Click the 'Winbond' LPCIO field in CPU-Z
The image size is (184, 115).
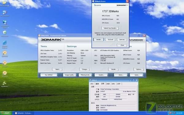coord(104,99)
